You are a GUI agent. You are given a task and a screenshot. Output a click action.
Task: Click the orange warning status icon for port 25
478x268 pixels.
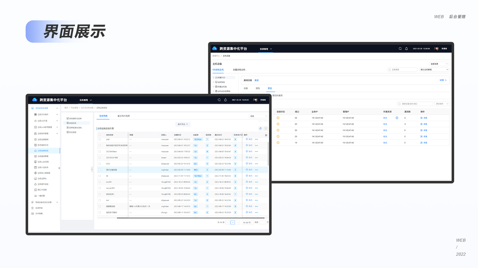click(278, 130)
